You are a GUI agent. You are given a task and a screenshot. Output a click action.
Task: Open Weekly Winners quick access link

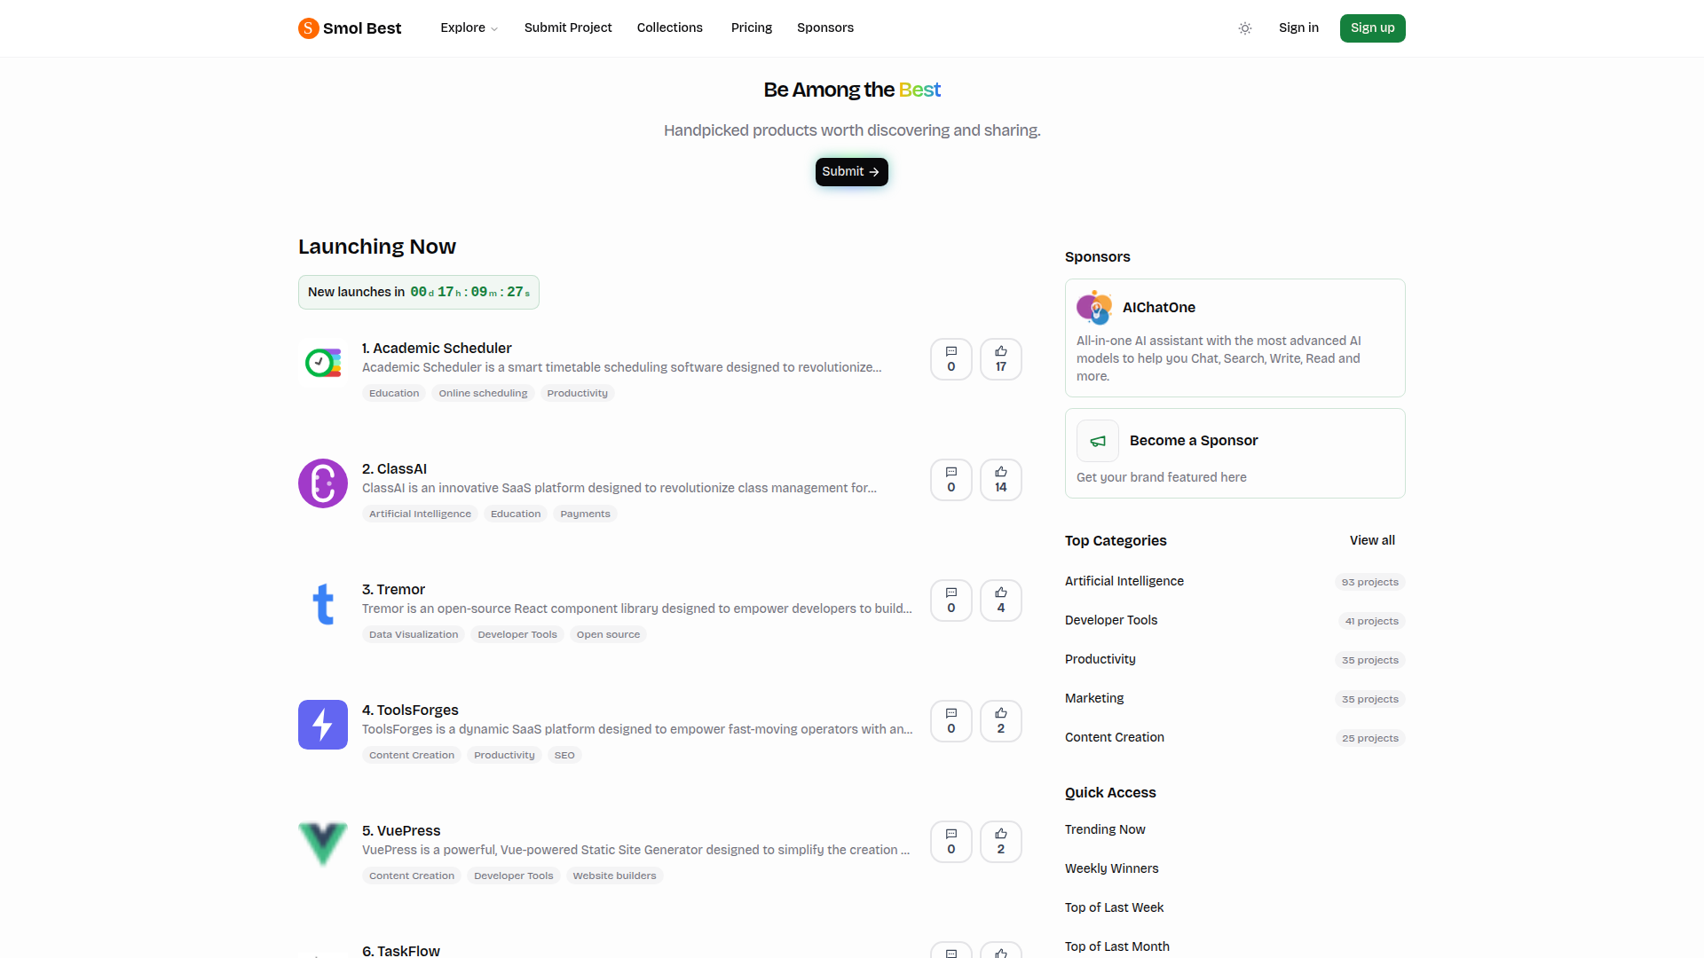[x=1112, y=869]
